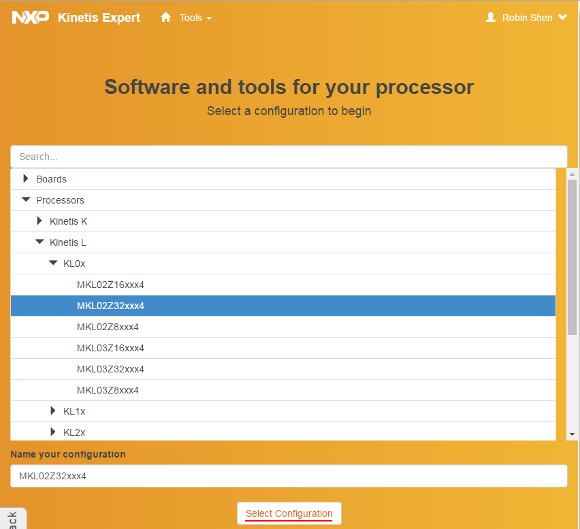
Task: Collapse the KL0x node
Action: [53, 263]
